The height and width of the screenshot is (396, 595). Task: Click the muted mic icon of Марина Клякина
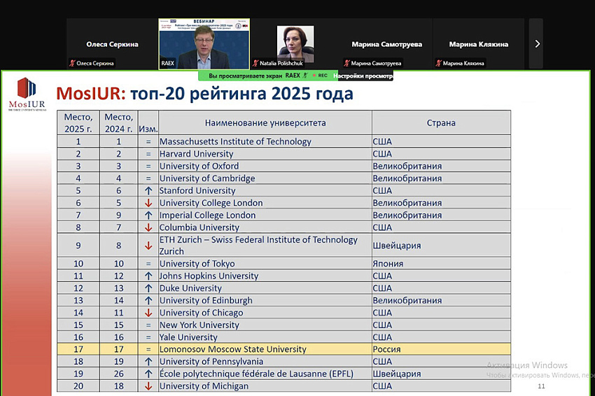438,64
